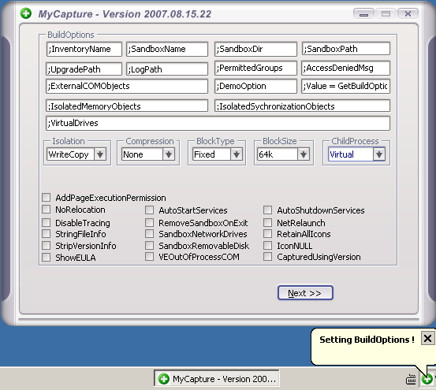Click the Setting BuildOptions balloon text
The image size is (436, 390).
(x=367, y=340)
